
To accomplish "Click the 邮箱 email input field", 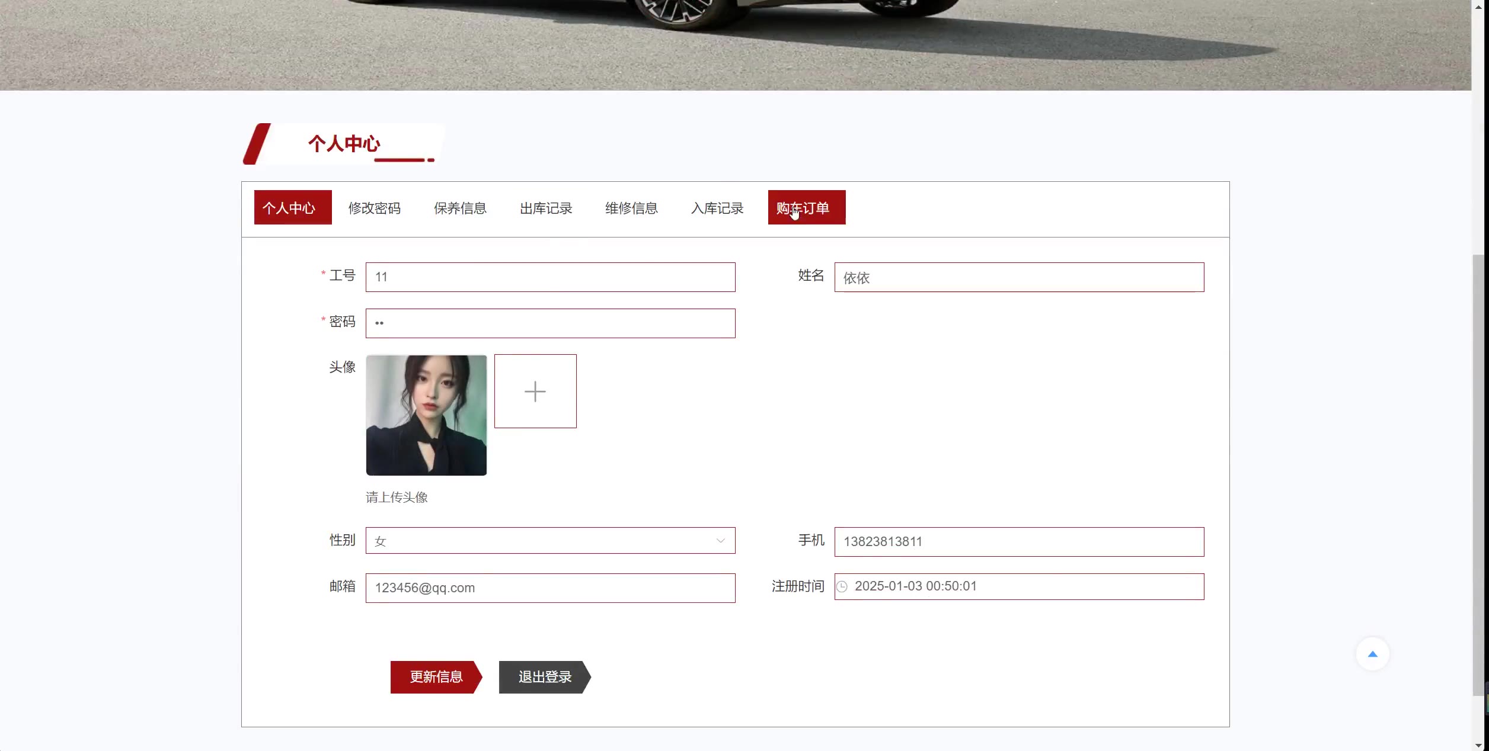I will point(550,588).
